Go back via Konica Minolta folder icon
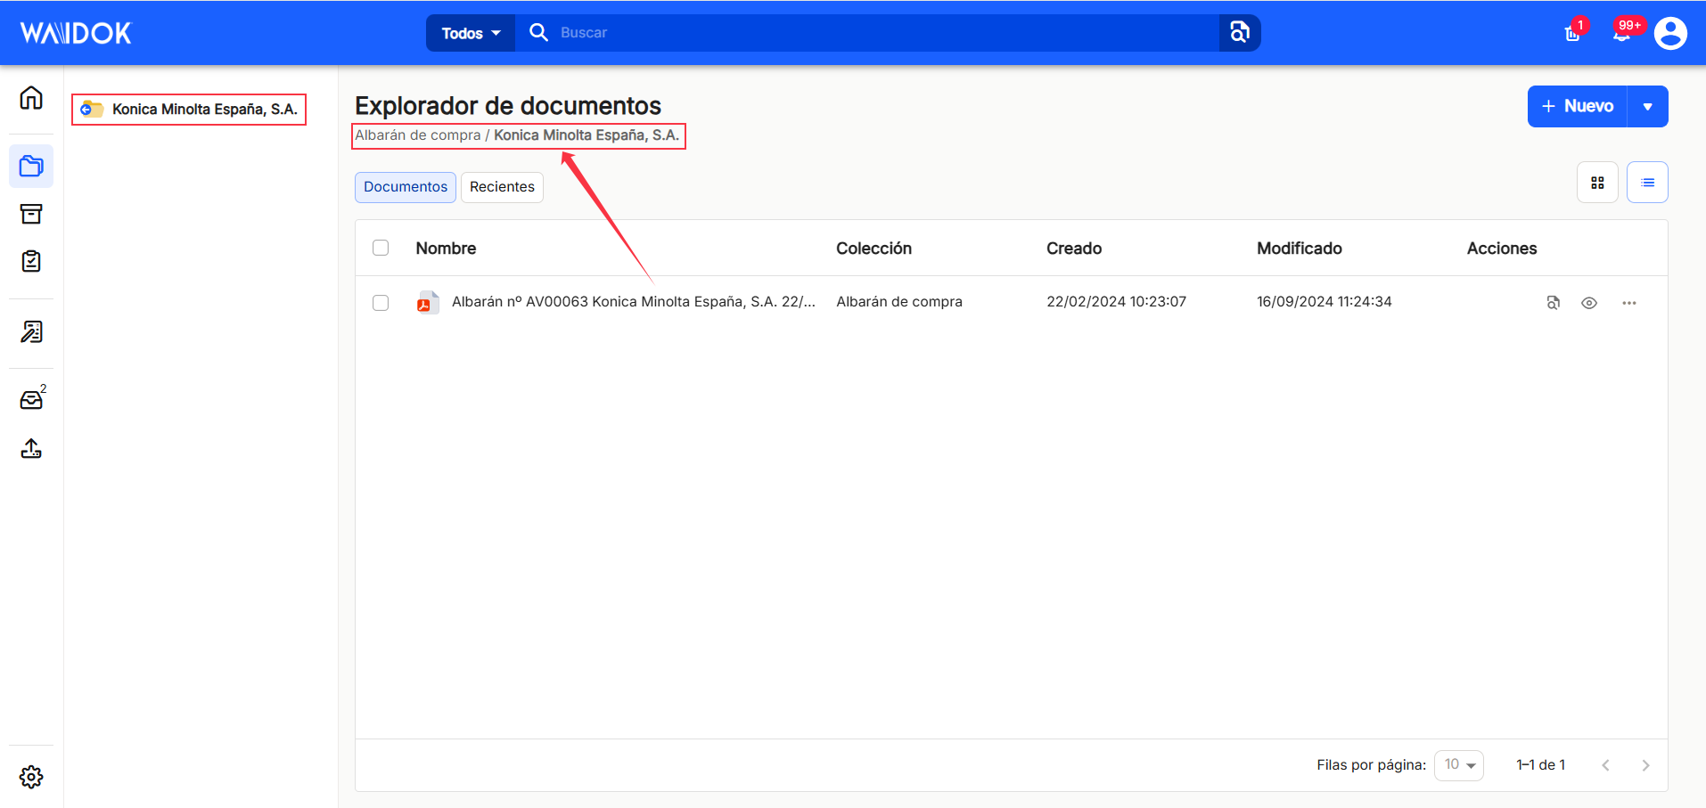This screenshot has width=1706, height=808. click(91, 110)
